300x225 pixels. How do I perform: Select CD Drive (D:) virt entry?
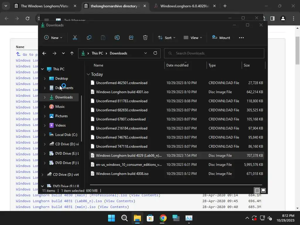coord(66,175)
